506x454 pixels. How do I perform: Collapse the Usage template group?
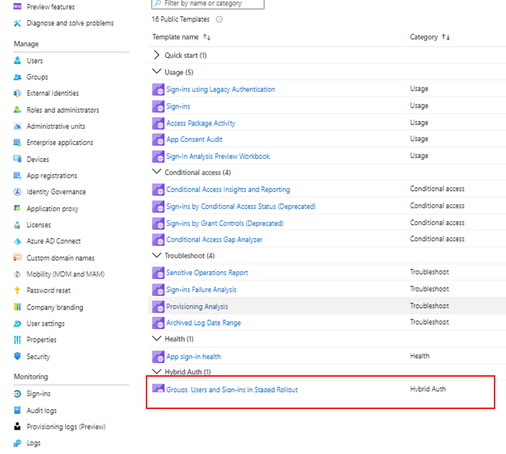tap(157, 72)
